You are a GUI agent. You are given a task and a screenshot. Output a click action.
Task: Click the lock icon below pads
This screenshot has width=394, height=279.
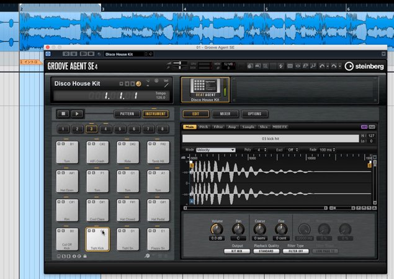click(x=85, y=256)
